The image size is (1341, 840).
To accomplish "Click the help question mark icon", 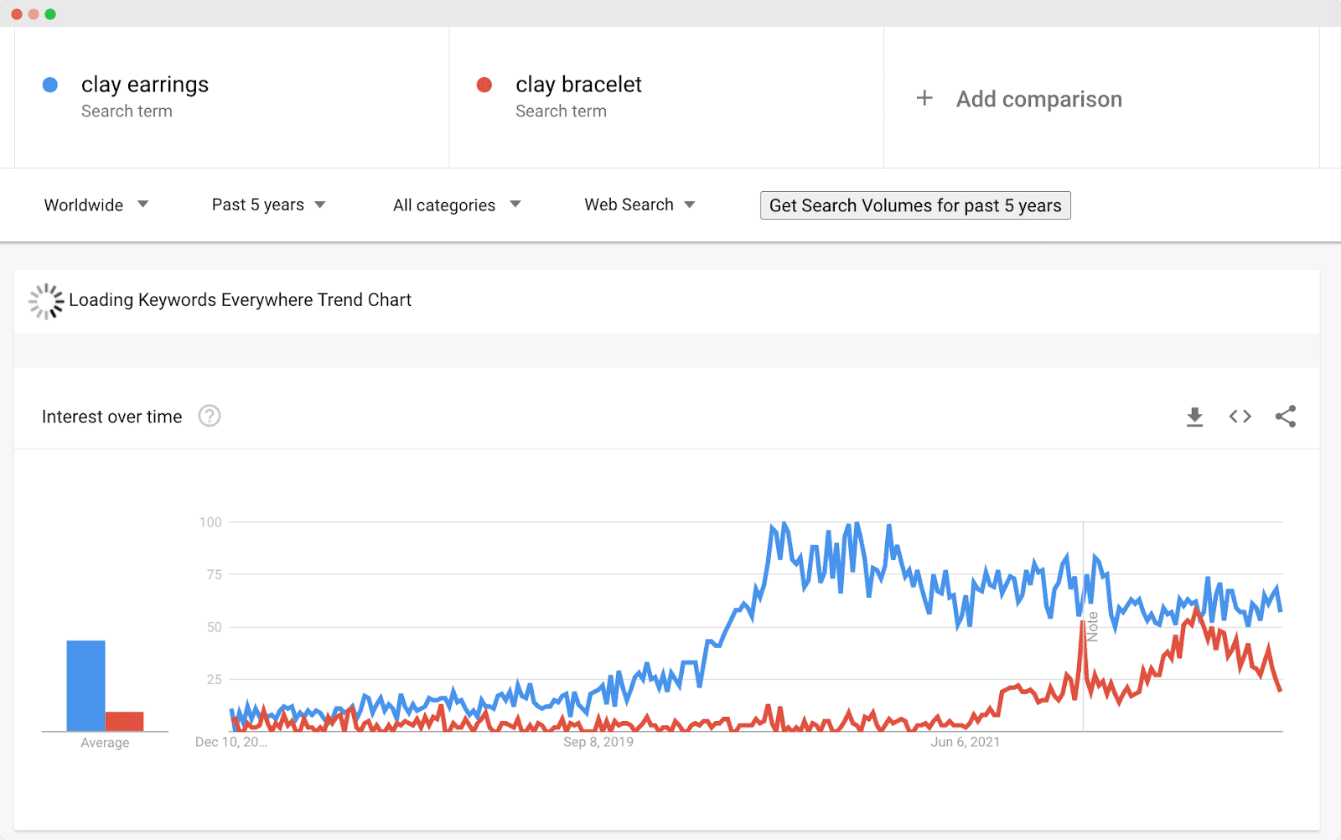I will [x=210, y=416].
